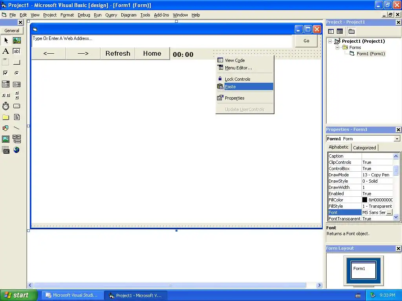Open the File menu
402x301 pixels.
tap(13, 15)
